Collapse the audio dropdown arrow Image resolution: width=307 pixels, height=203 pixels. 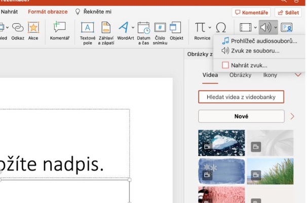click(276, 27)
